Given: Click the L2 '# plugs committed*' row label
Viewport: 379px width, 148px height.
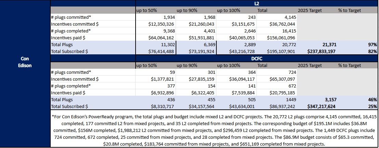Looking at the screenshot, I should 71,17.
